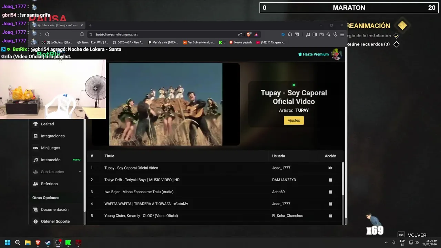The width and height of the screenshot is (441, 248).
Task: Open the Ver Vis a vis (2015) bookmark
Action: 163,42
